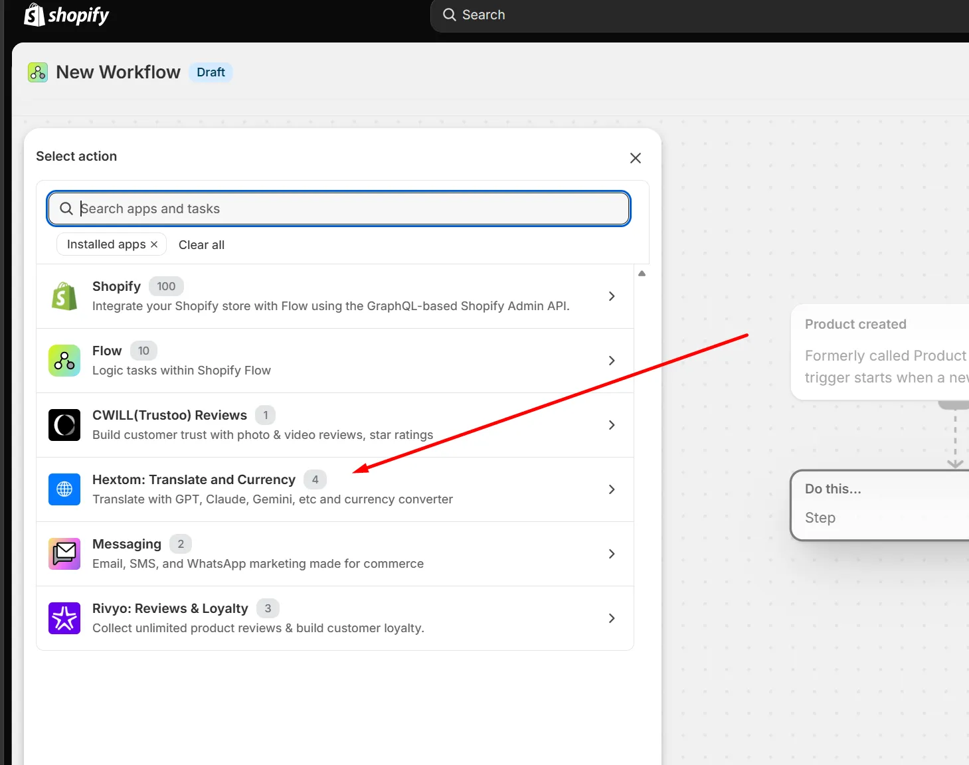Click the CWILL(Trustoo) Reviews name
The image size is (969, 765).
pos(169,415)
